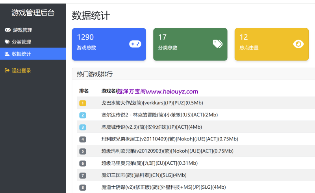Click the gamepad icon on the blue card
Viewport: 315px width, 193px height.
click(x=135, y=44)
